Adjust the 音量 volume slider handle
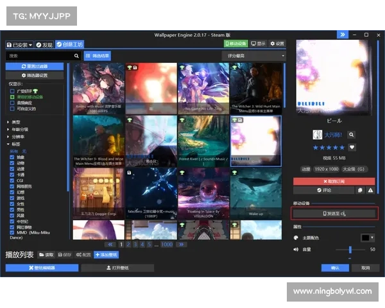 click(x=350, y=250)
